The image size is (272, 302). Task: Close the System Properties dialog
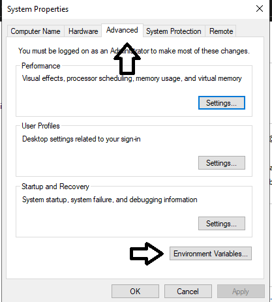[260, 9]
